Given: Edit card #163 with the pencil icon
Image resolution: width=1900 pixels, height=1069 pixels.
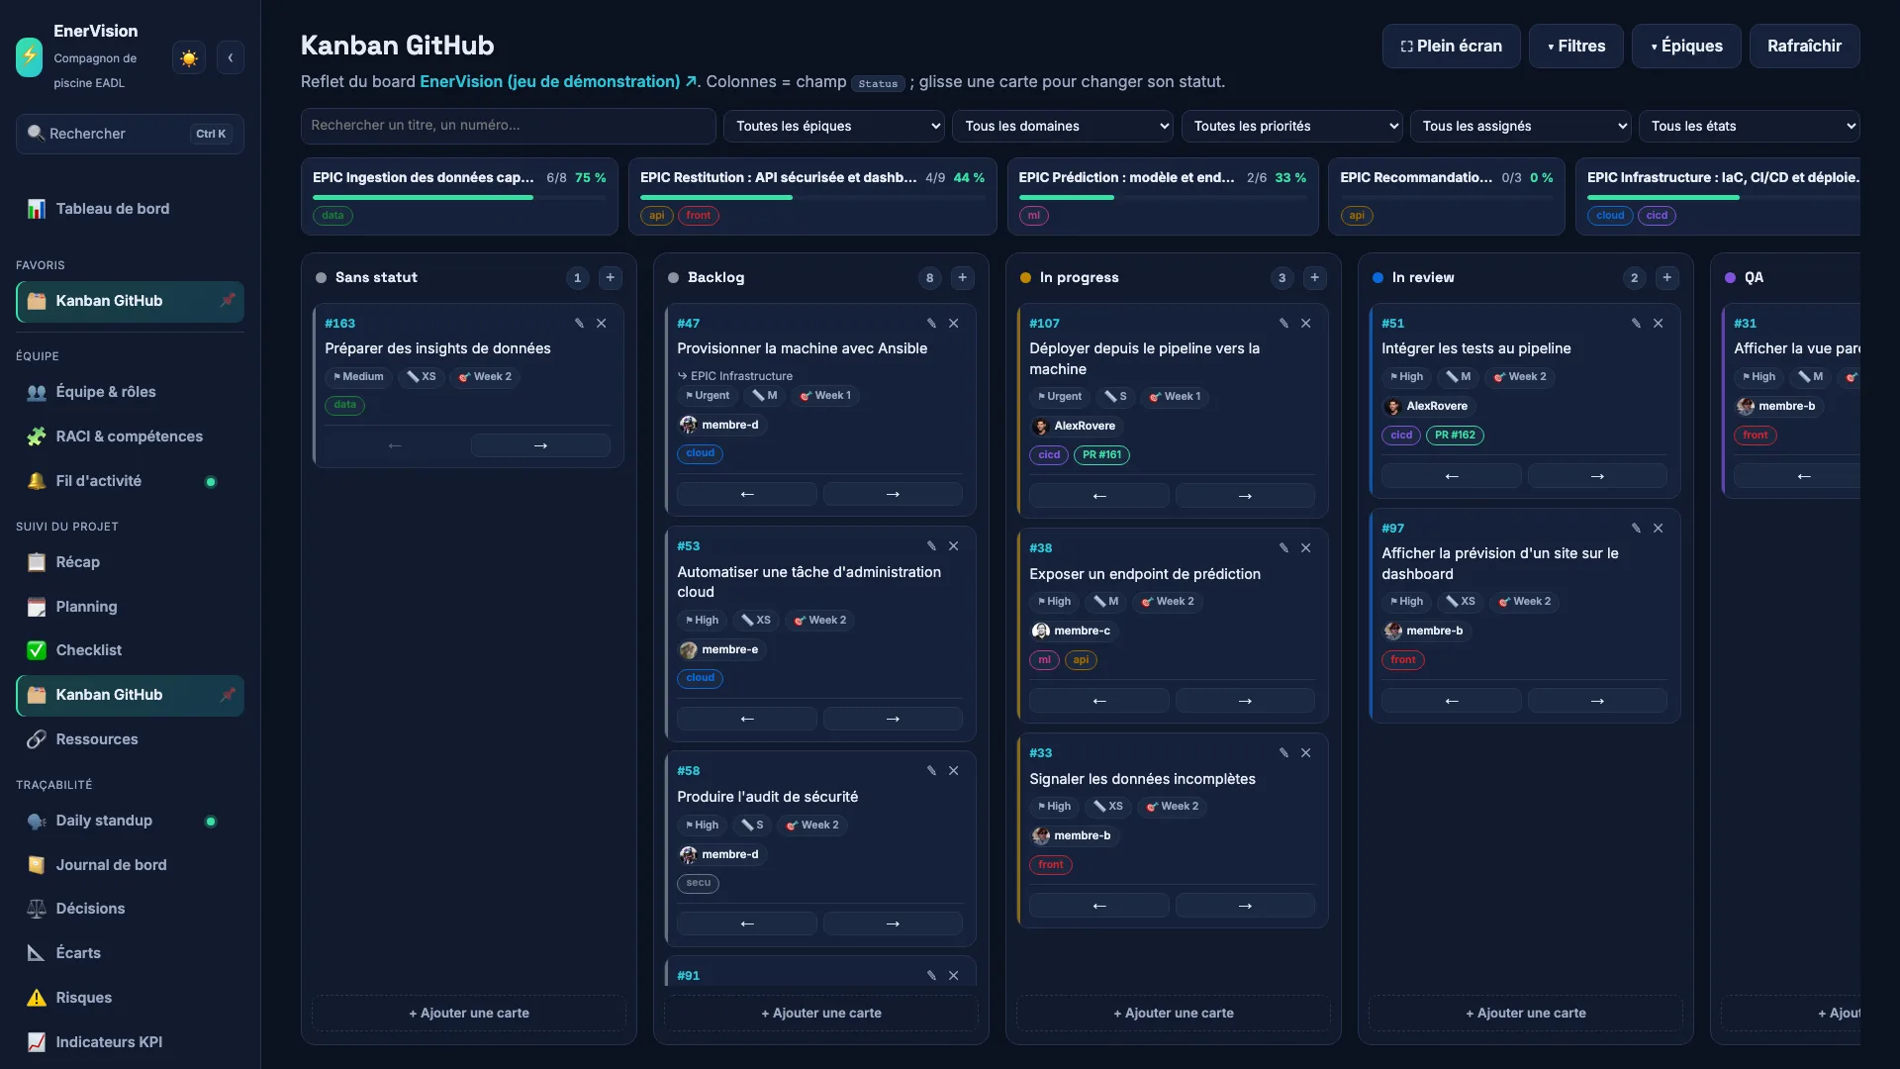Looking at the screenshot, I should click(x=579, y=324).
